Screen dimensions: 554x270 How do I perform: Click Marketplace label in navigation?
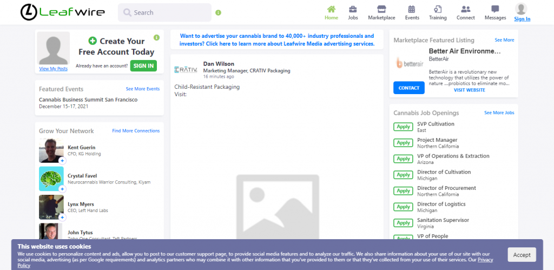pos(381,18)
